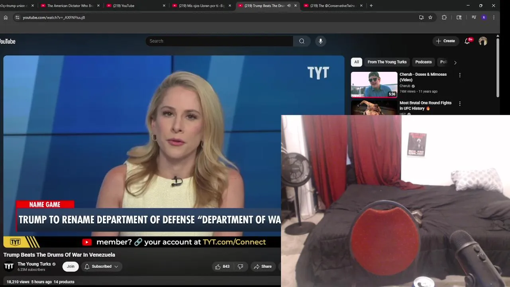This screenshot has height=287, width=510.
Task: Close the ConservativeTwins tab
Action: coord(361,6)
